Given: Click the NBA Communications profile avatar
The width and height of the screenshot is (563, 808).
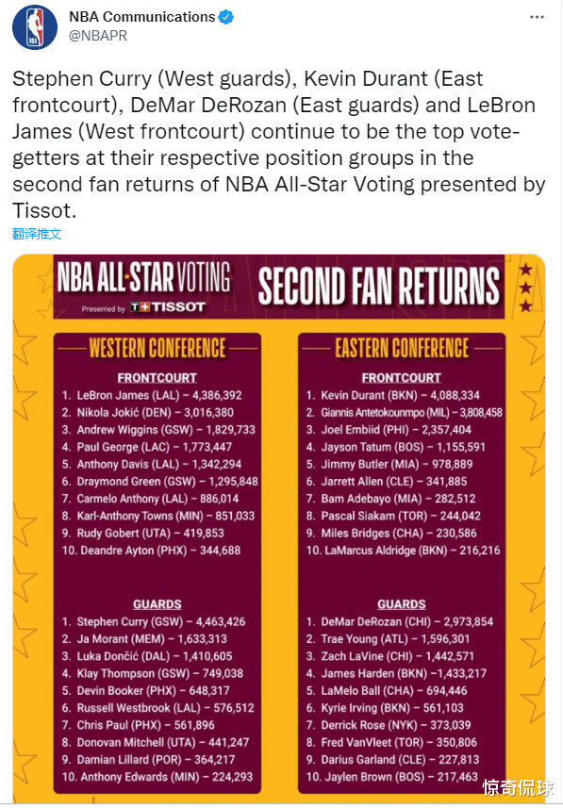Looking at the screenshot, I should [x=35, y=27].
